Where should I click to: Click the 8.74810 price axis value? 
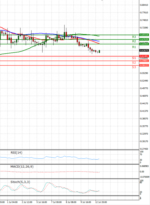(144, 20)
